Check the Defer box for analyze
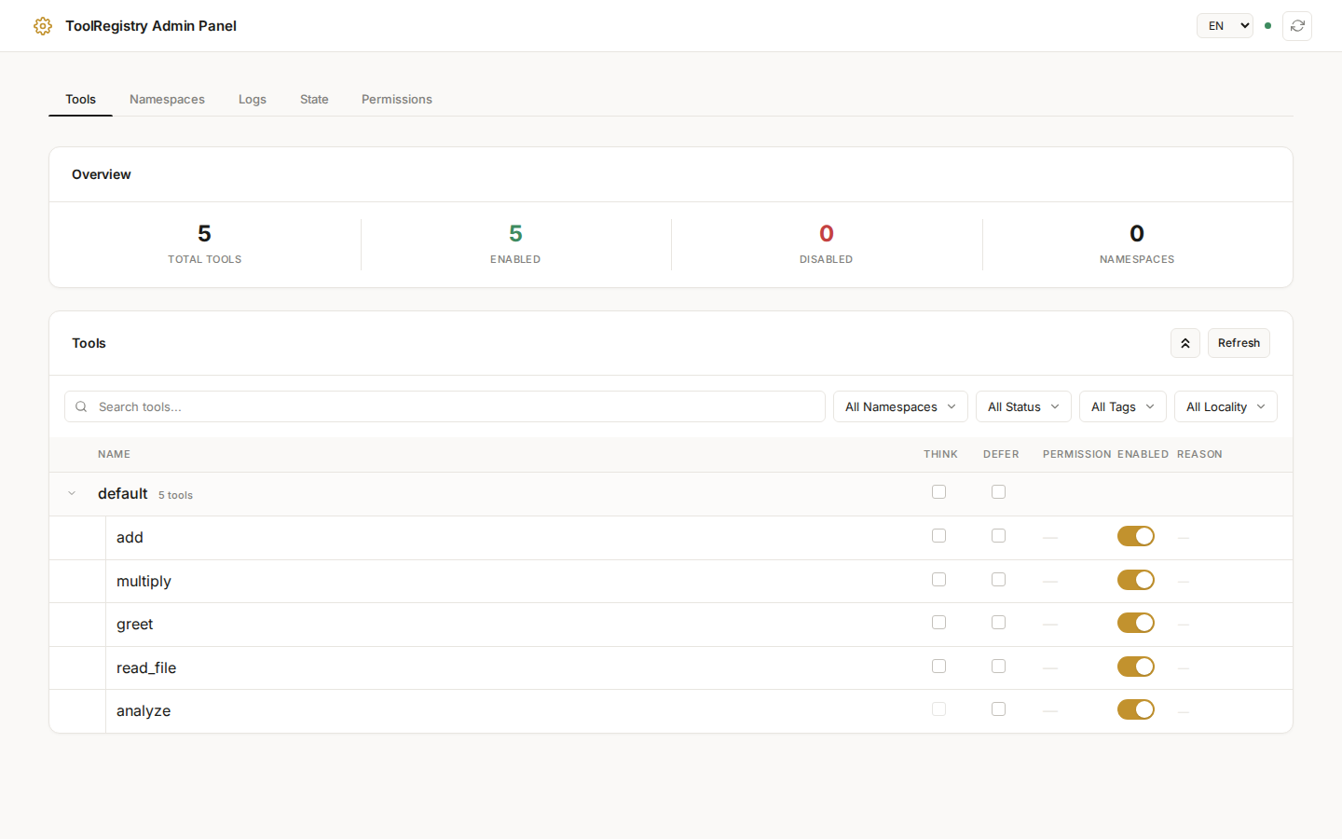The height and width of the screenshot is (839, 1342). (998, 709)
